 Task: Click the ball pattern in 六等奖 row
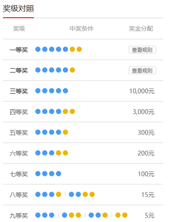click(52, 153)
